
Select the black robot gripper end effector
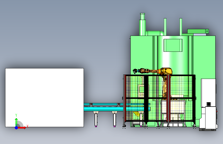135,71
